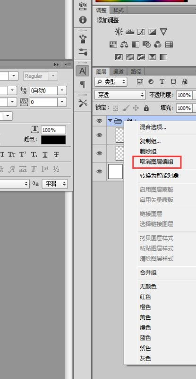This screenshot has width=196, height=379.
Task: Collapse the 组 1 group triangle
Action: point(110,121)
